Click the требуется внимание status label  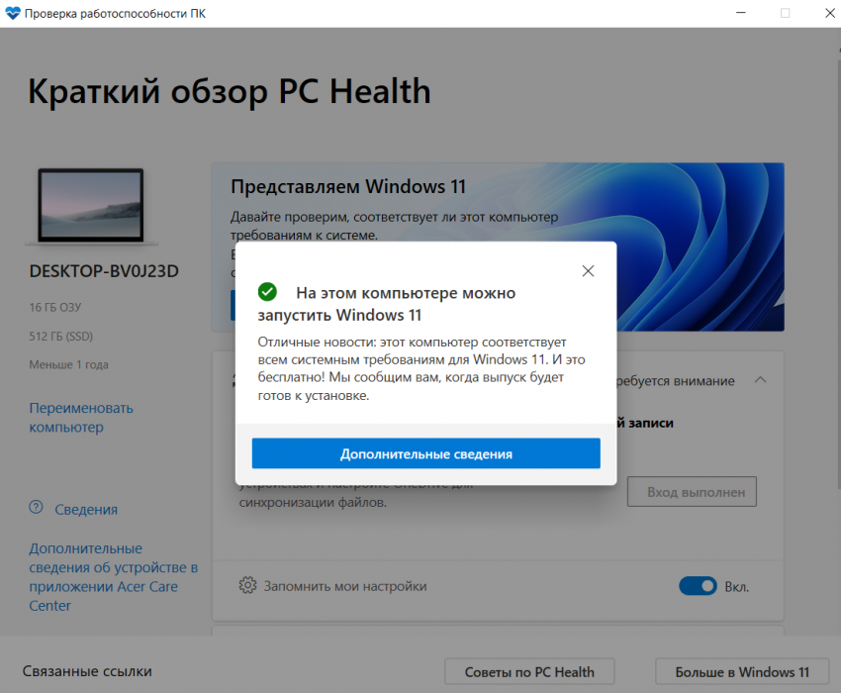point(675,380)
